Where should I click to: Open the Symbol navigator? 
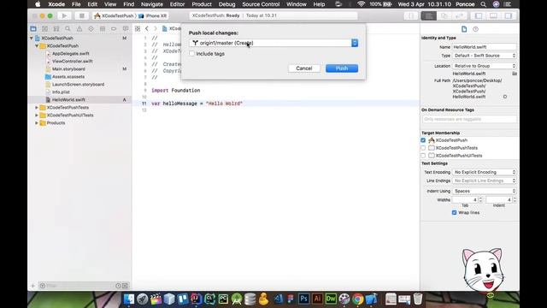pyautogui.click(x=56, y=28)
